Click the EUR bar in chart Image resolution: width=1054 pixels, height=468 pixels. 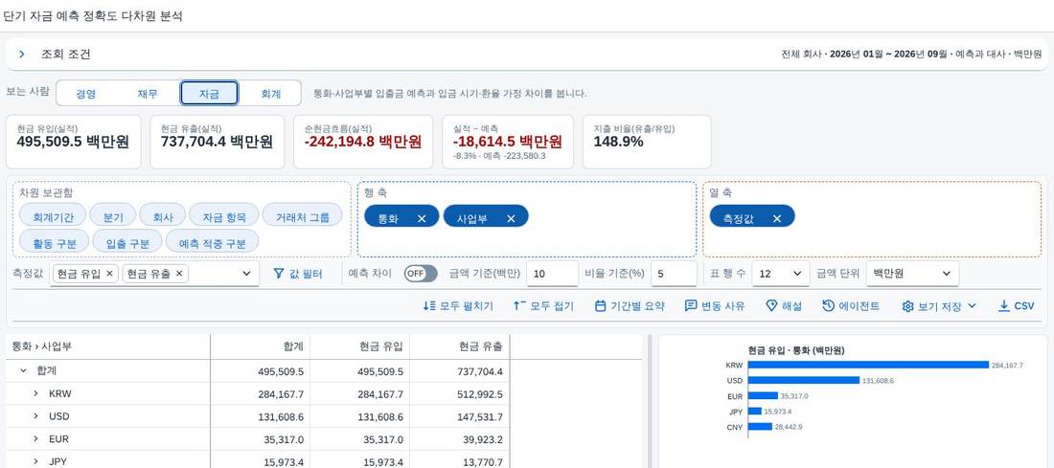pos(763,396)
